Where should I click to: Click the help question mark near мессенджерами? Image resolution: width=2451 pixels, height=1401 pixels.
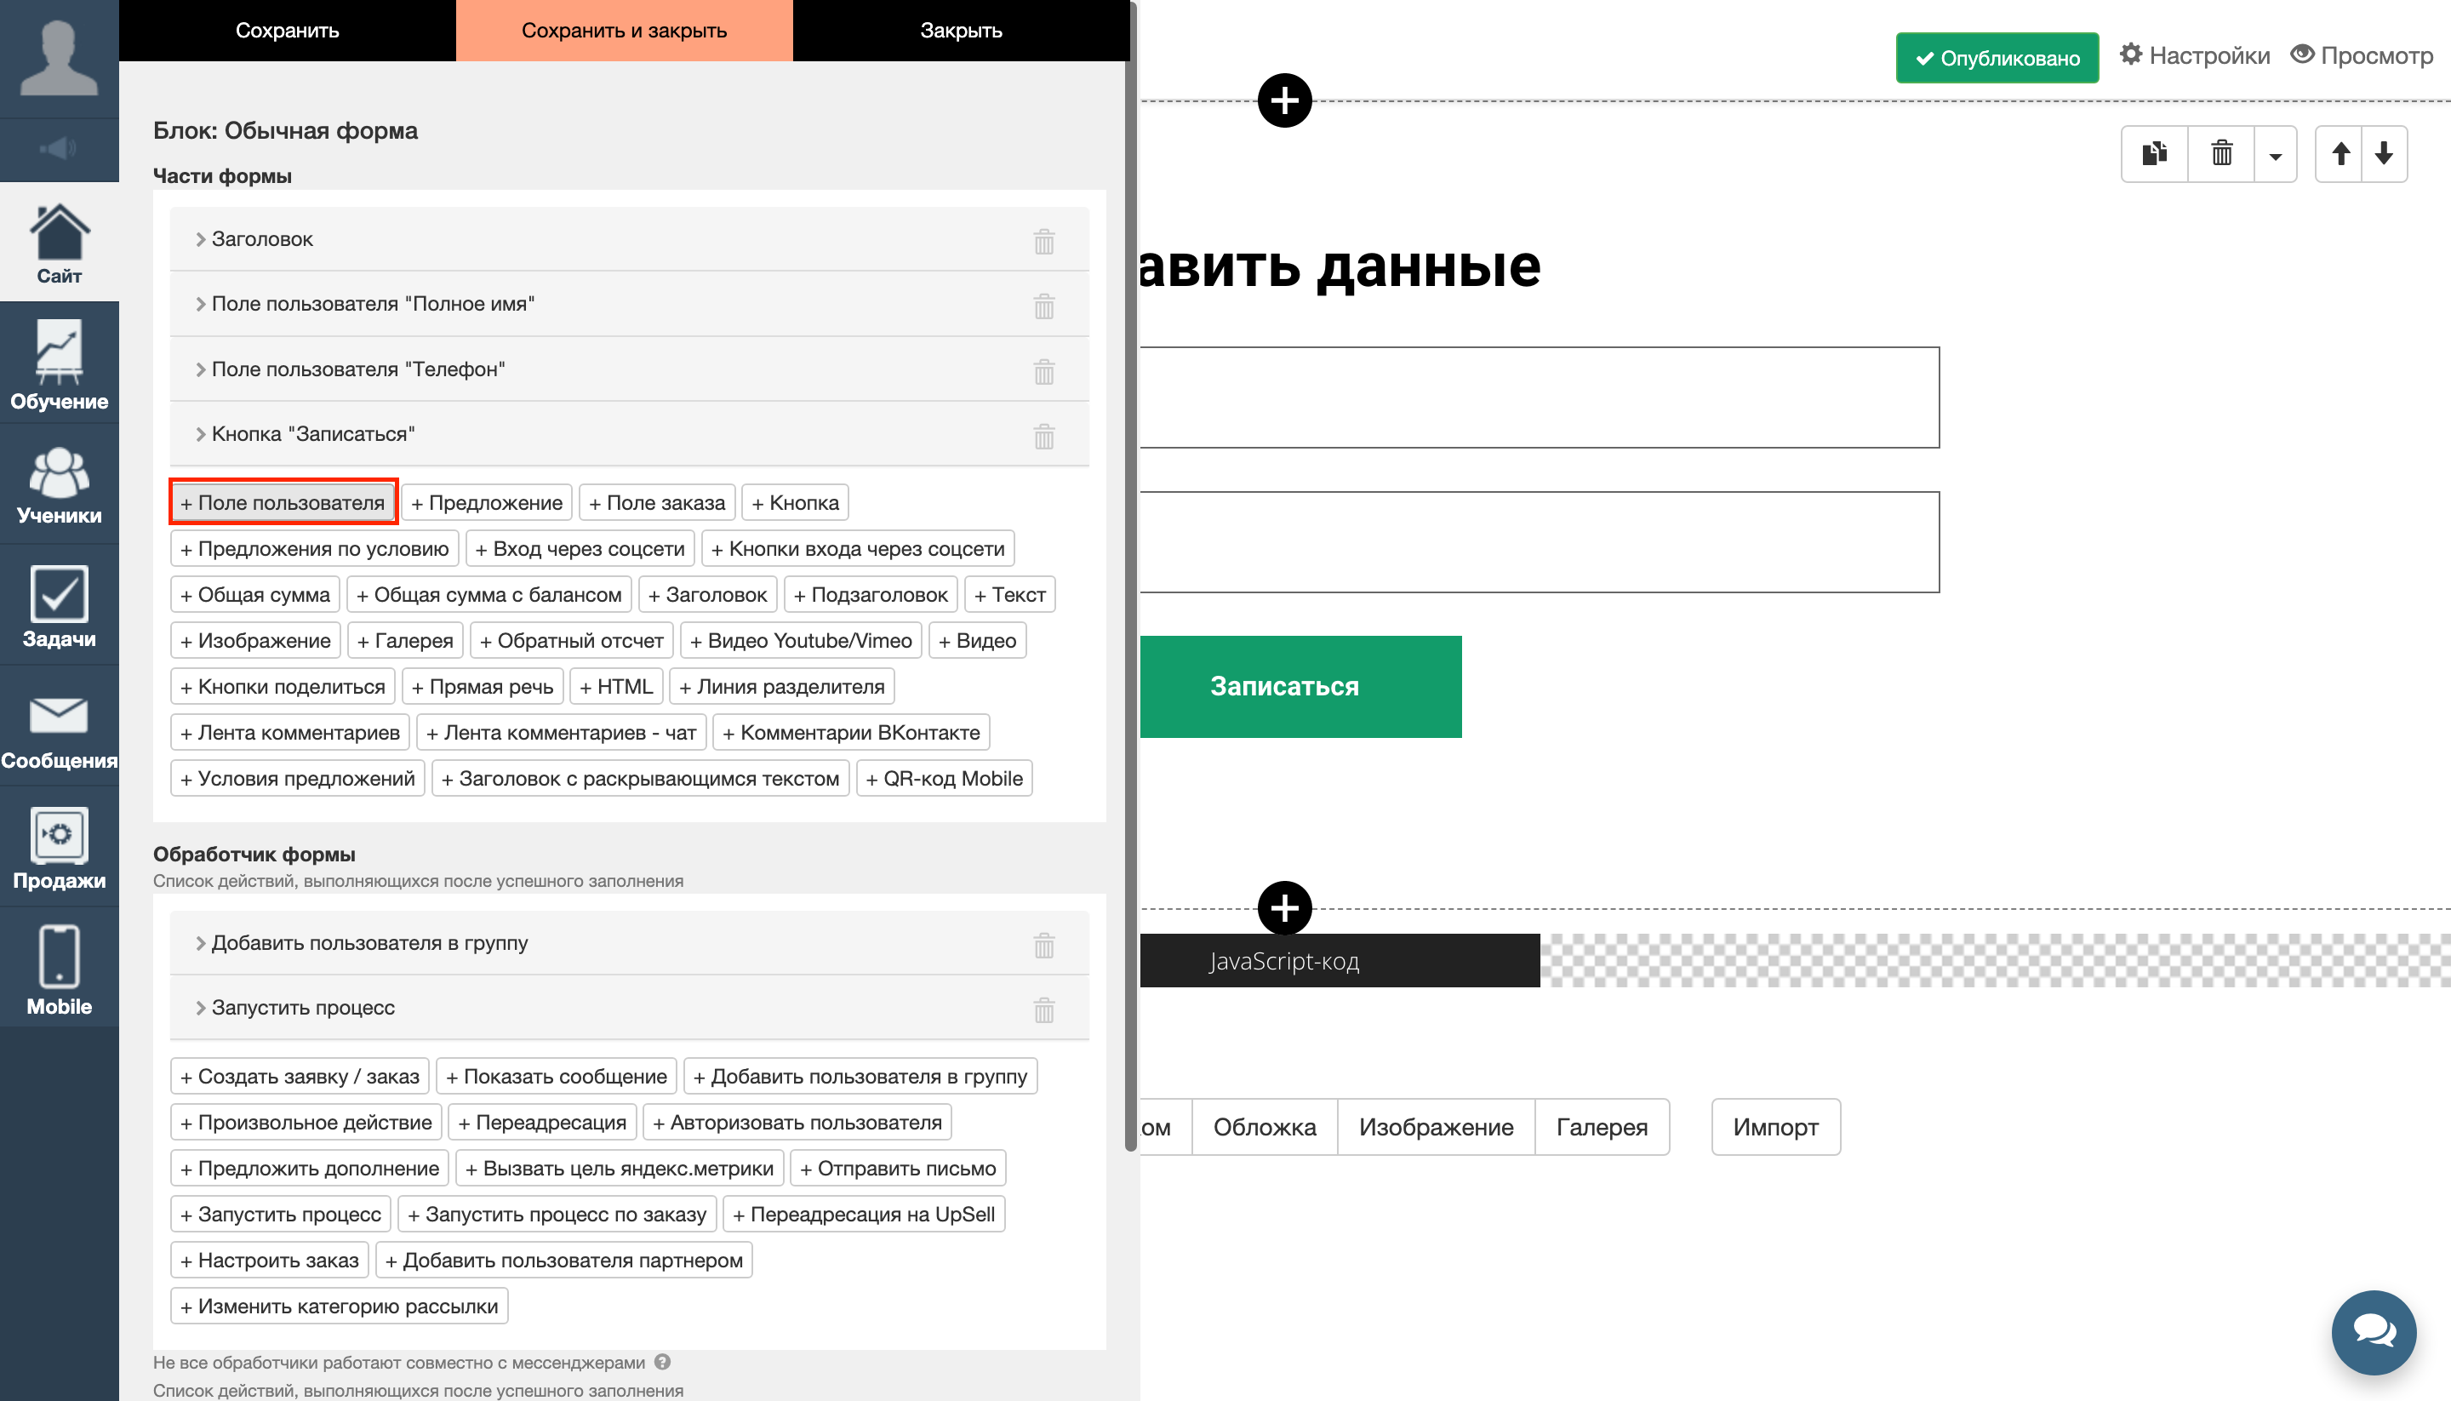[x=662, y=1362]
